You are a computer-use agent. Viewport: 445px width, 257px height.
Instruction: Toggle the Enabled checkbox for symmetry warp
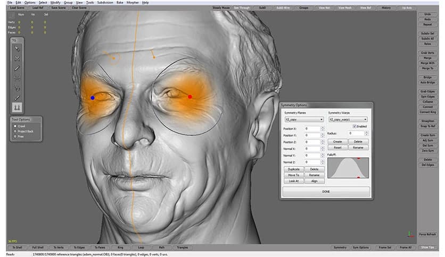click(355, 126)
